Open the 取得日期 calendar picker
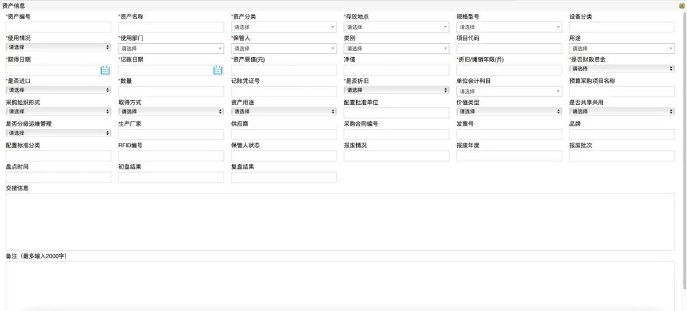 (105, 70)
